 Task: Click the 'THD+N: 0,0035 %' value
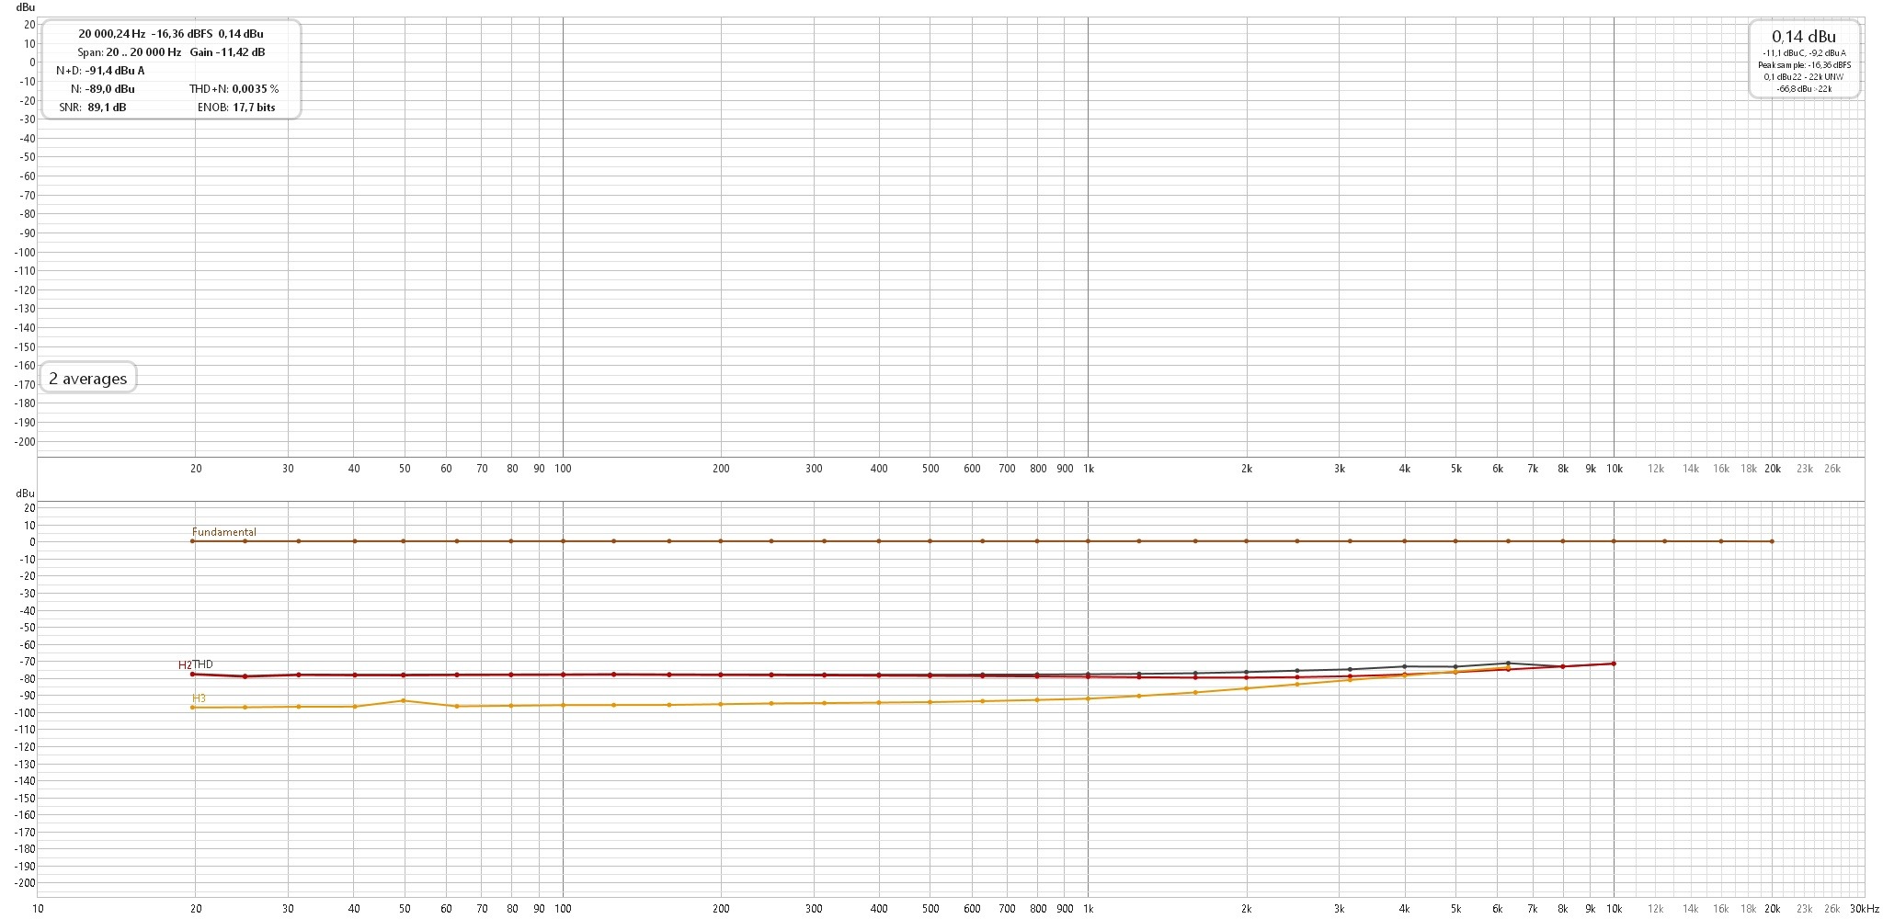[234, 89]
